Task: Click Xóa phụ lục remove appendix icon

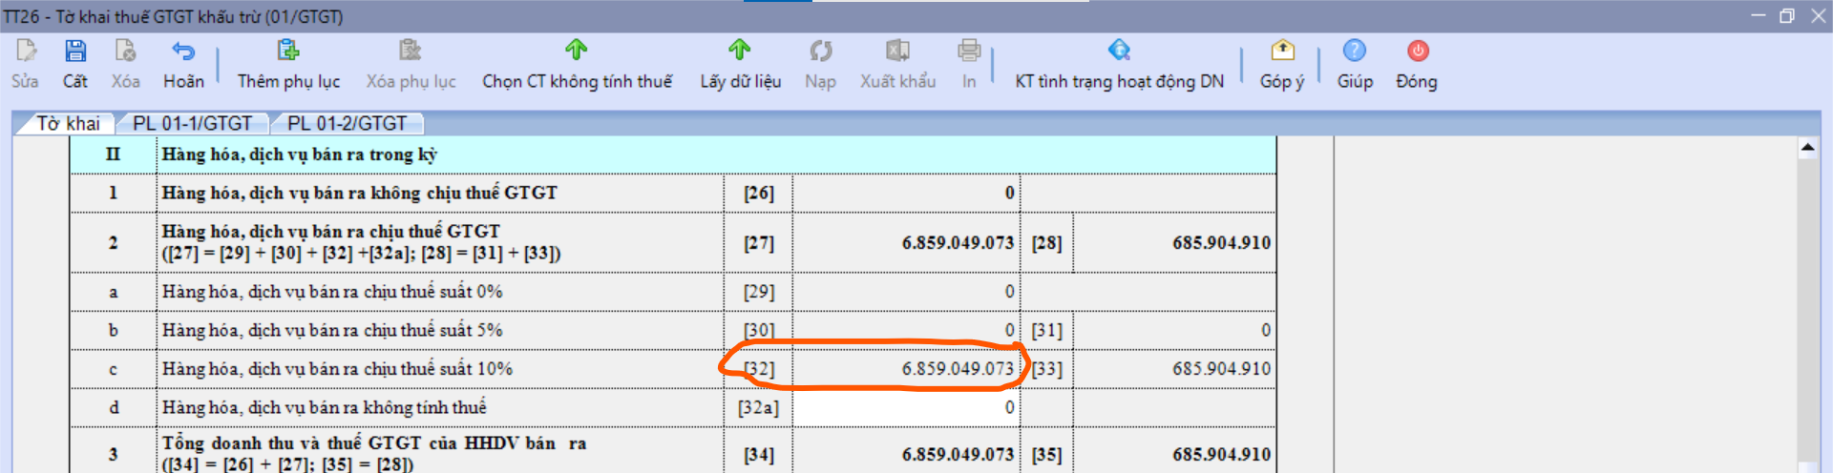Action: point(411,51)
